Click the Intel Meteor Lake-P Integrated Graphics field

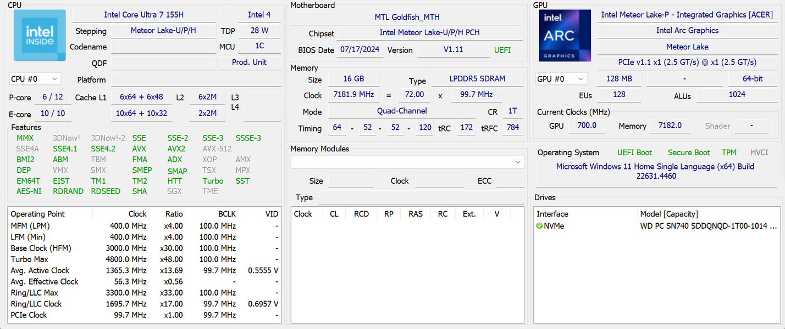(688, 15)
